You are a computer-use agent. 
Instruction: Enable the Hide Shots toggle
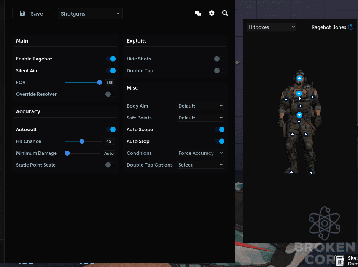(219, 59)
